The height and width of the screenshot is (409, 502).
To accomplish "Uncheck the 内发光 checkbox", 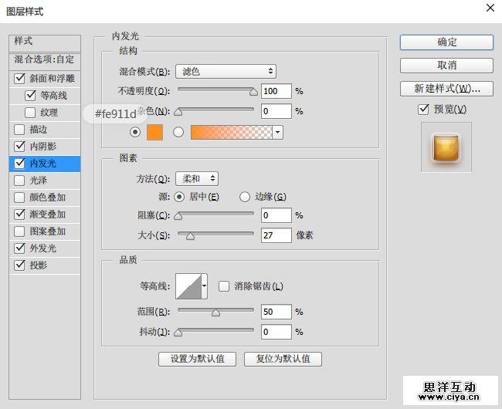I will tap(19, 164).
